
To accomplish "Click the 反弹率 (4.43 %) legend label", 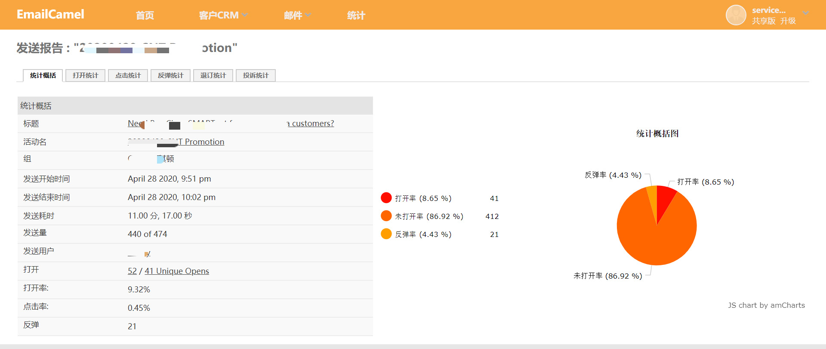I will (423, 234).
